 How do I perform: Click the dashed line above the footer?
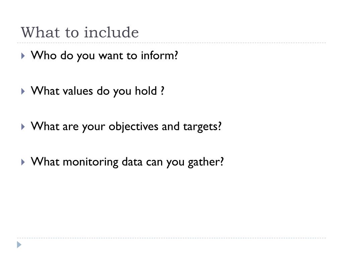[x=171, y=238]
